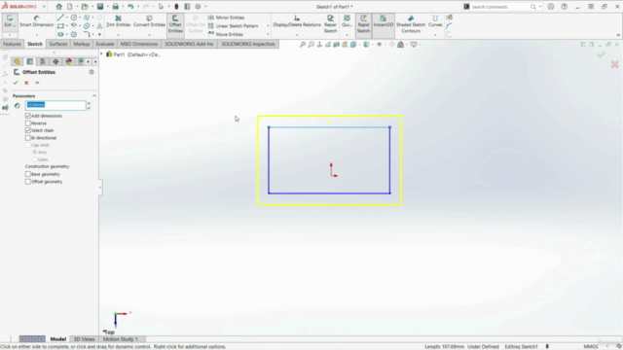Click the Print icon
This screenshot has width=623, height=350.
pos(115,7)
